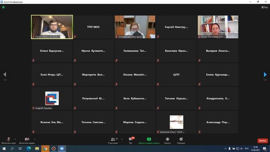Viewport: 270px width, 152px height.
Task: Start Демонстрация экрана screen sharing
Action: 149,141
